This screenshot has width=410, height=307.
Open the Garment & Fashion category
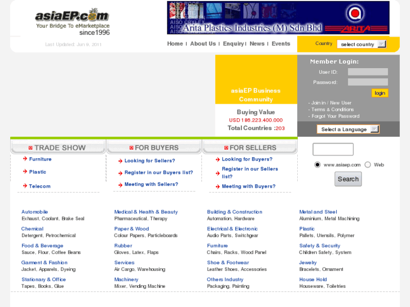click(x=45, y=262)
